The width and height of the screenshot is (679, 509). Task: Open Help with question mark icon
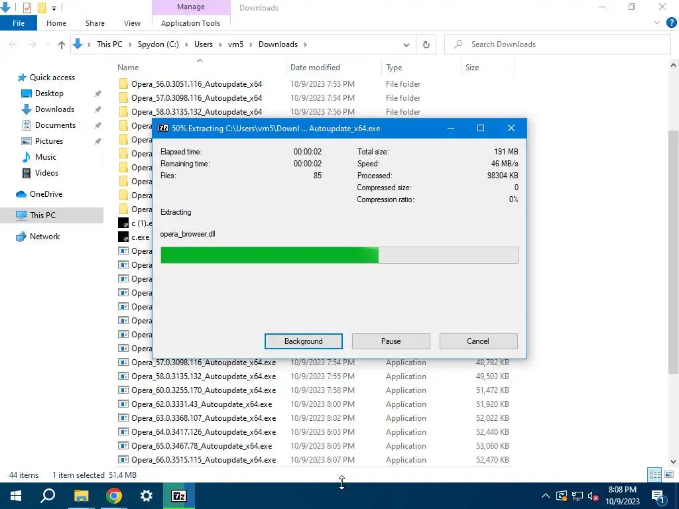pyautogui.click(x=671, y=23)
